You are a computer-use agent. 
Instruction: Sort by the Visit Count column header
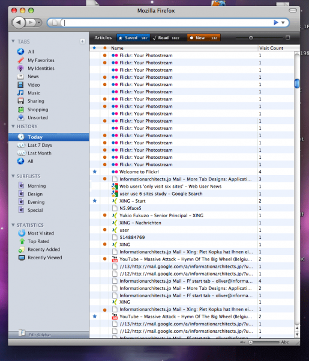pyautogui.click(x=276, y=48)
